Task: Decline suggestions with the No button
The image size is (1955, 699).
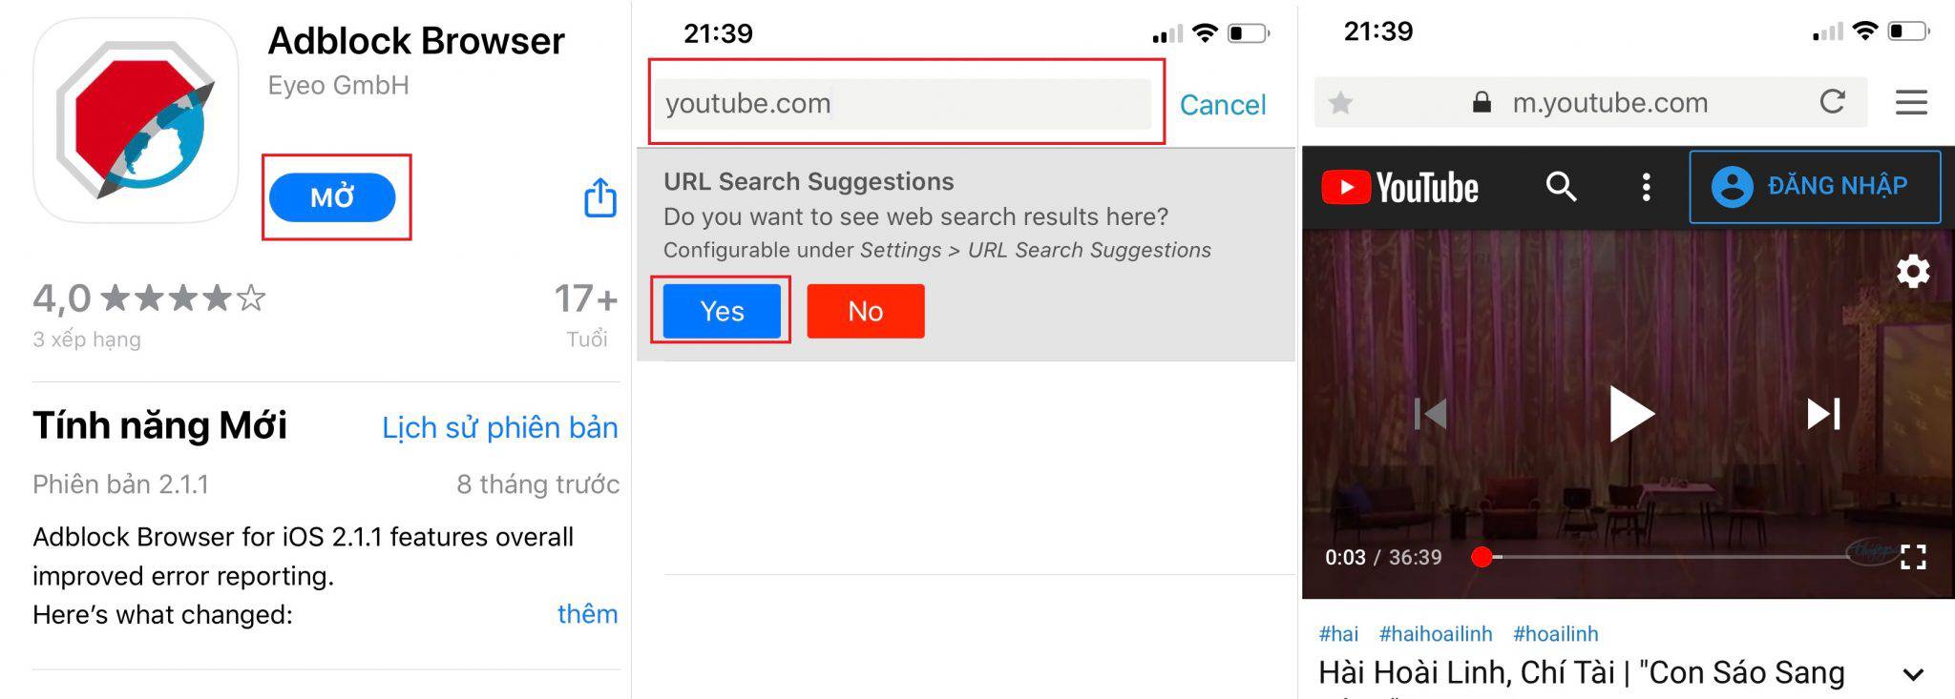Action: point(865,311)
